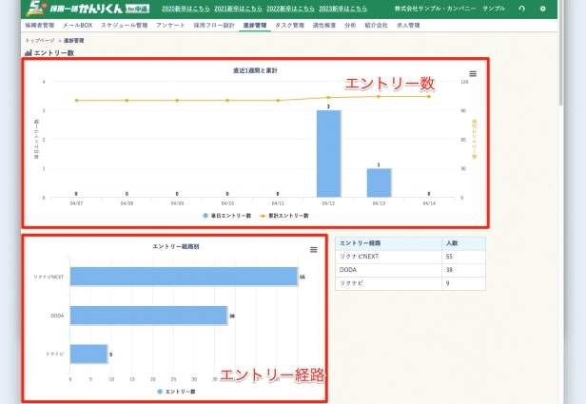The height and width of the screenshot is (404, 586).
Task: Click the 04/12 bar in weekly chart
Action: 328,154
